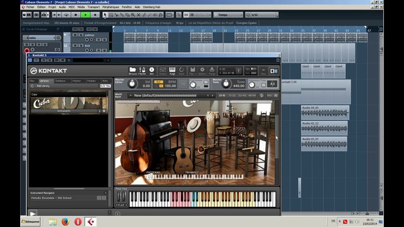Click the Master metronome icon in Kontakt
The width and height of the screenshot is (404, 227).
coord(142,71)
